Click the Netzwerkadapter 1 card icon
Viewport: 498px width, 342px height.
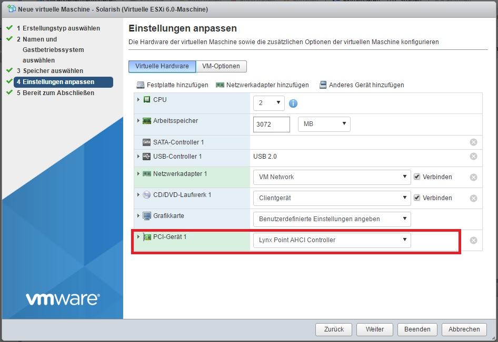[147, 174]
